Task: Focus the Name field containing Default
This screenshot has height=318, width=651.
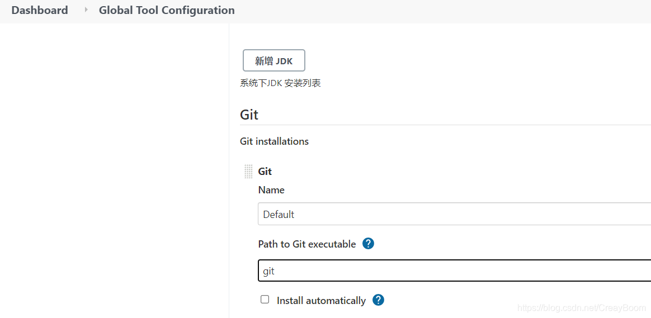Action: (453, 214)
